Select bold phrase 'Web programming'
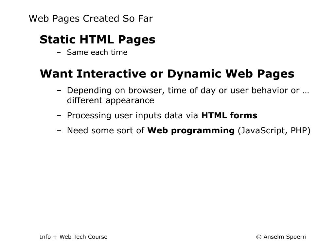The height and width of the screenshot is (251, 335). click(x=191, y=131)
